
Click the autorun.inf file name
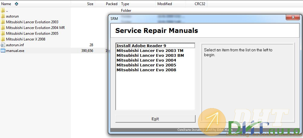click(15, 45)
